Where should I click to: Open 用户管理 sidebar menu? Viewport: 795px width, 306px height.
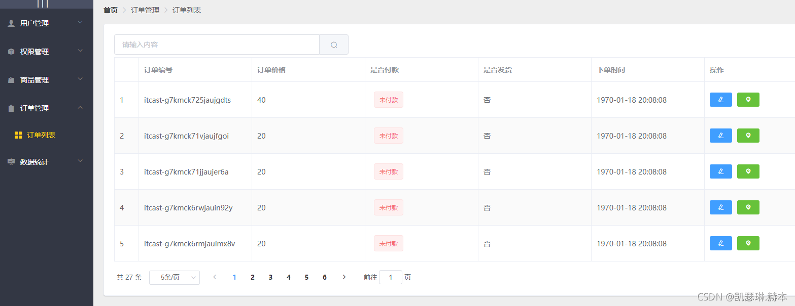[x=47, y=23]
